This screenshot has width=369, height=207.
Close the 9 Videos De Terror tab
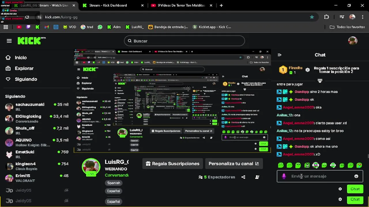[x=211, y=5]
